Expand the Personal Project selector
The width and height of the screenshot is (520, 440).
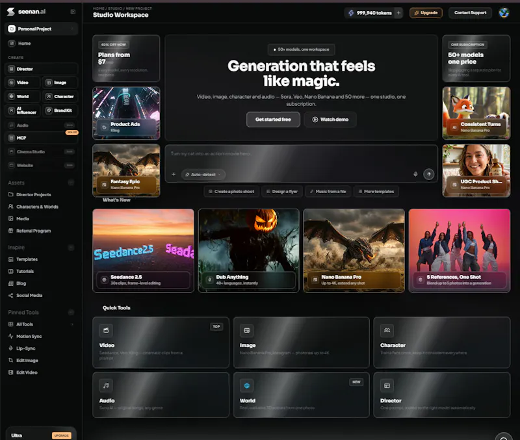pyautogui.click(x=41, y=29)
